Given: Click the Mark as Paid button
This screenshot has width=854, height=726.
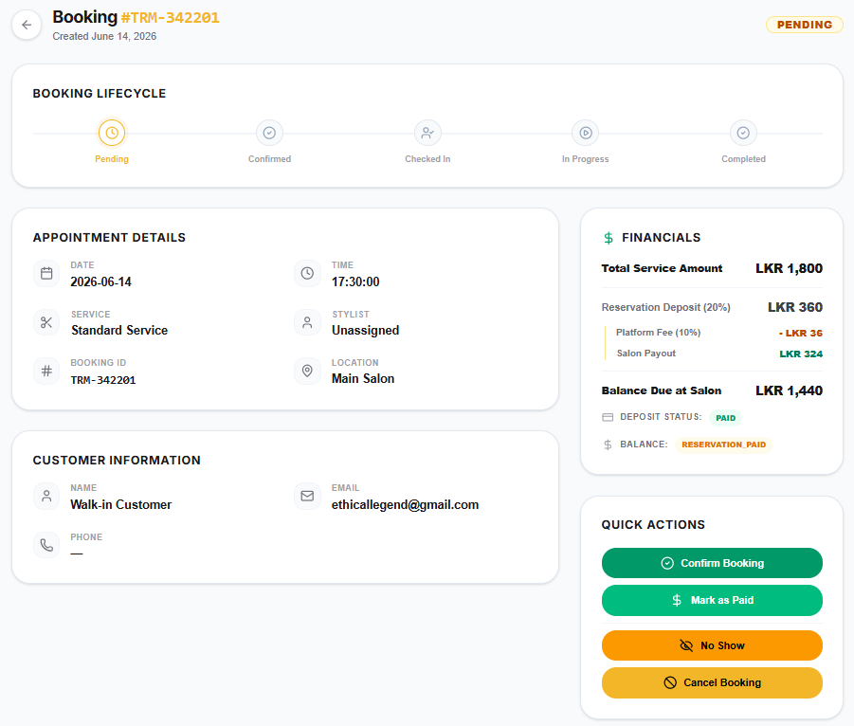Looking at the screenshot, I should (712, 600).
